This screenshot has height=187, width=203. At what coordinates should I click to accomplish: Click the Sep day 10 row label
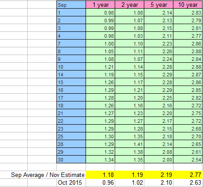click(71, 66)
